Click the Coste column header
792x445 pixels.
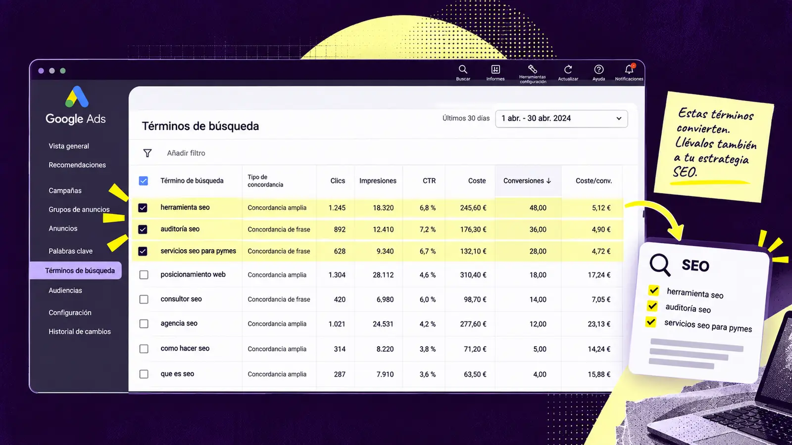[477, 181]
